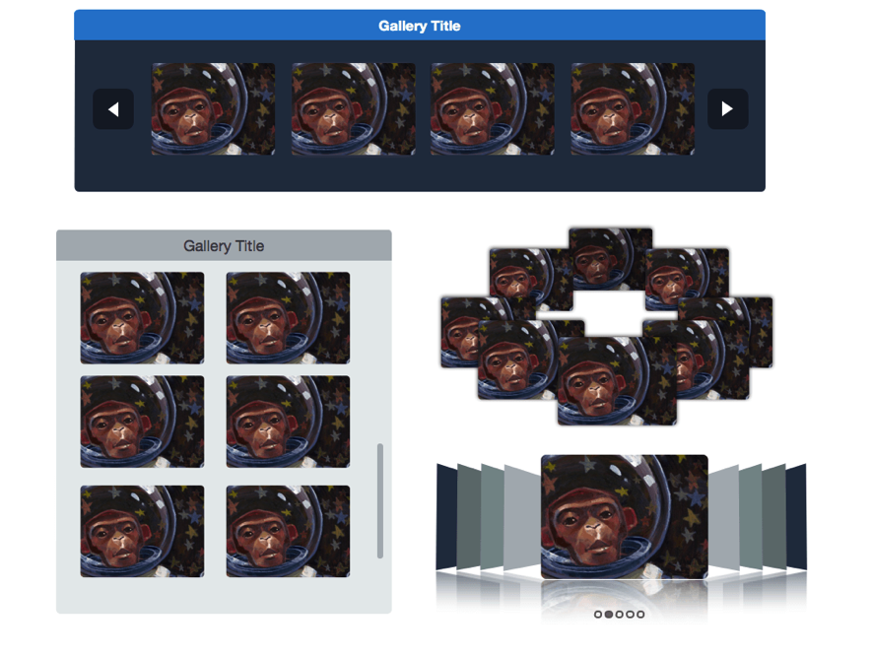
Task: Click the gray Gallery Title header
Action: (x=224, y=246)
